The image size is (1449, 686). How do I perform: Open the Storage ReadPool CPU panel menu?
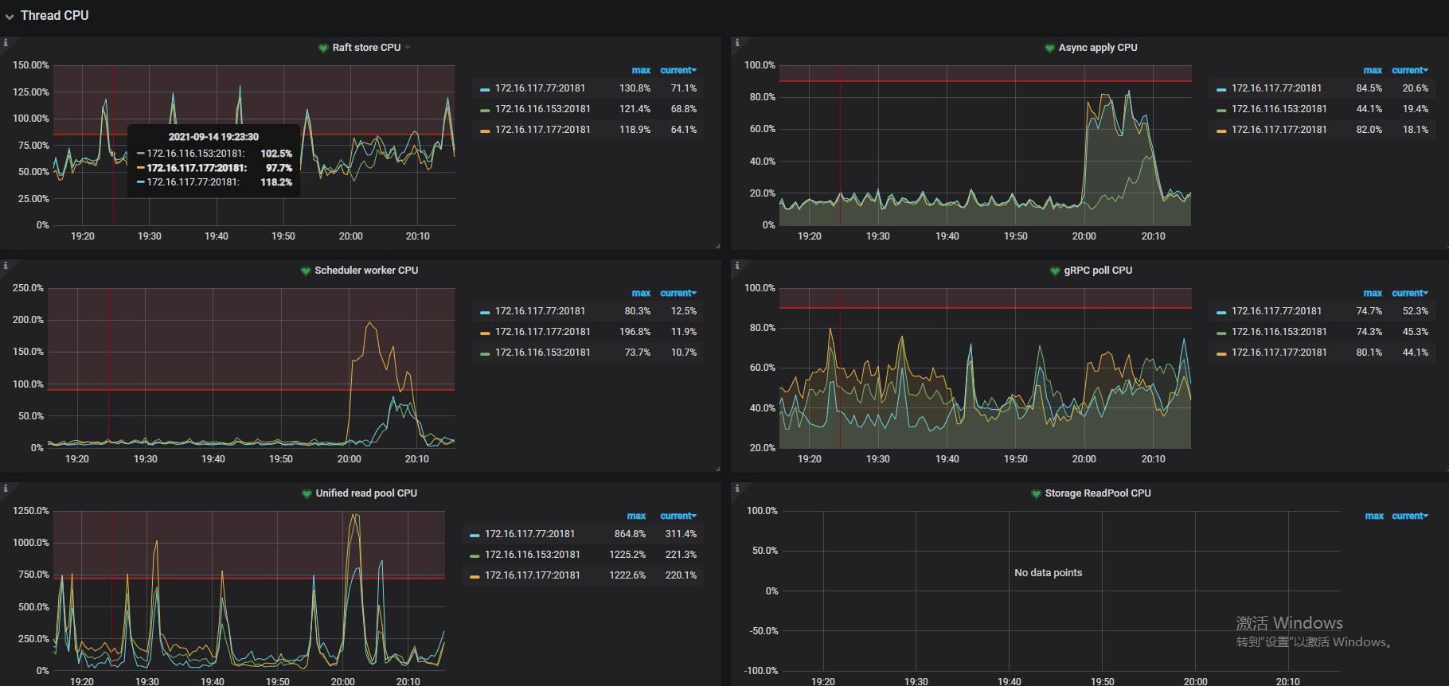tap(1097, 493)
